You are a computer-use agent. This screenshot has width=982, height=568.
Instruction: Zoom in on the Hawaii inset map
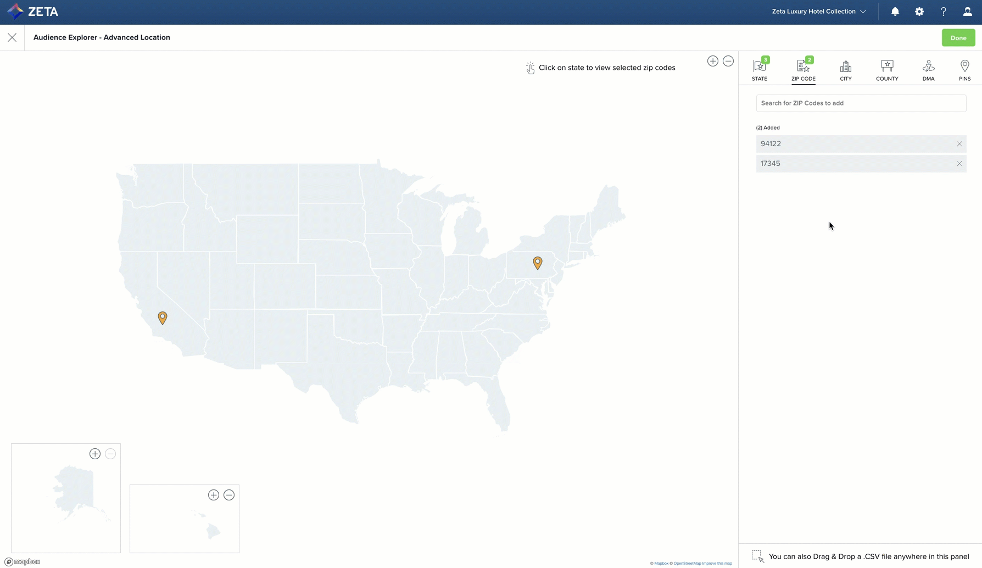214,495
